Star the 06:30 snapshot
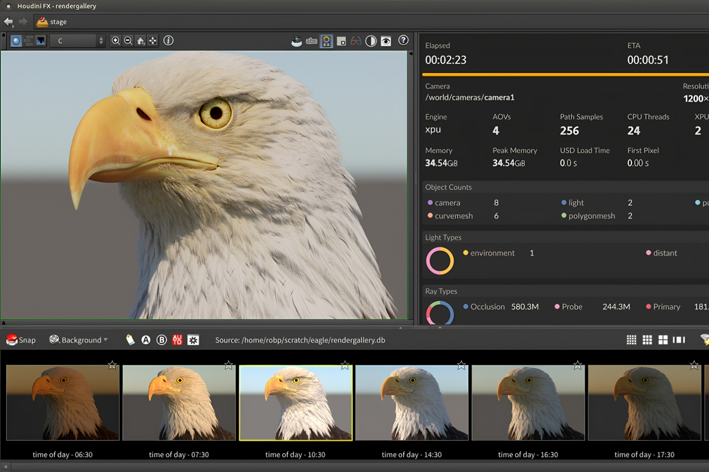This screenshot has width=709, height=472. [112, 365]
